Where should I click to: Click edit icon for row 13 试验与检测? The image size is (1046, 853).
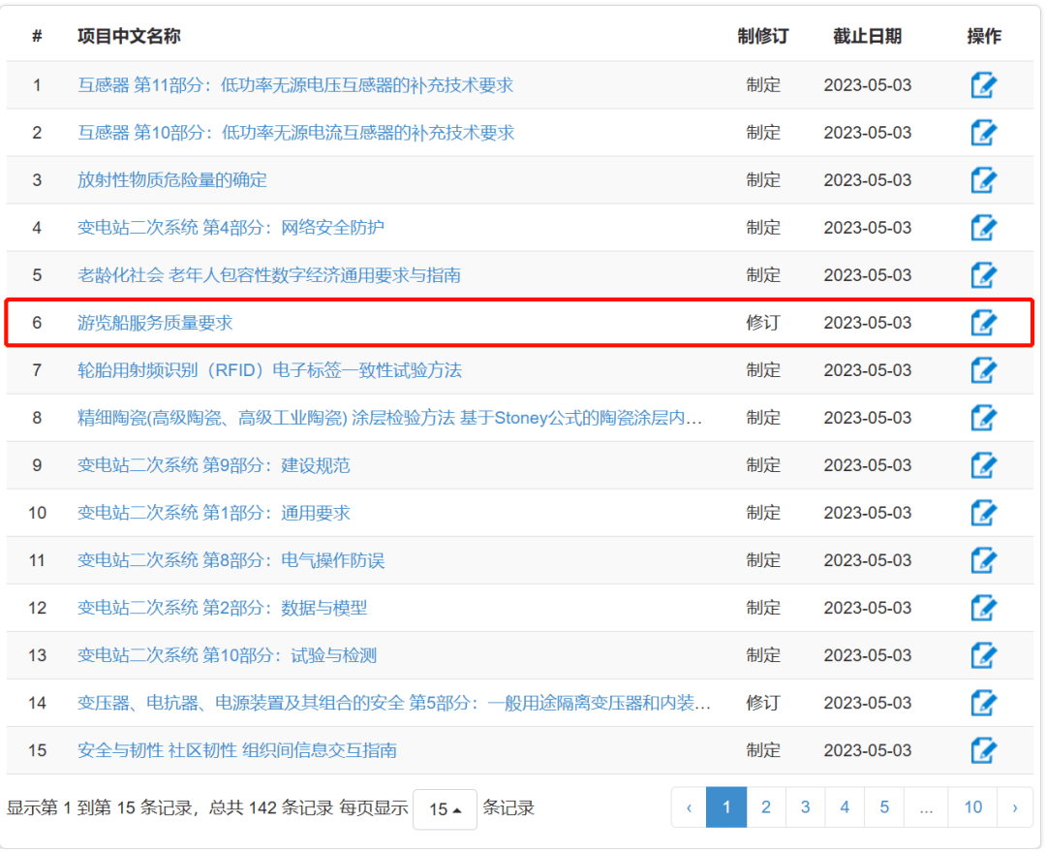coord(983,655)
